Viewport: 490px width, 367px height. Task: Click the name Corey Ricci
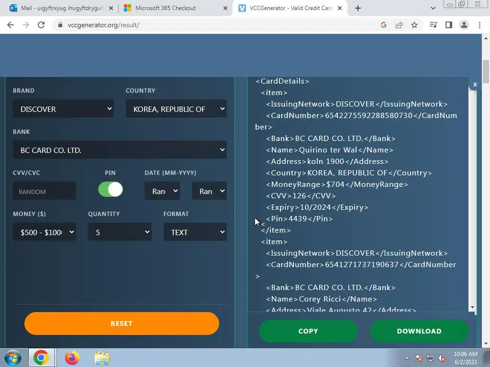[320, 299]
